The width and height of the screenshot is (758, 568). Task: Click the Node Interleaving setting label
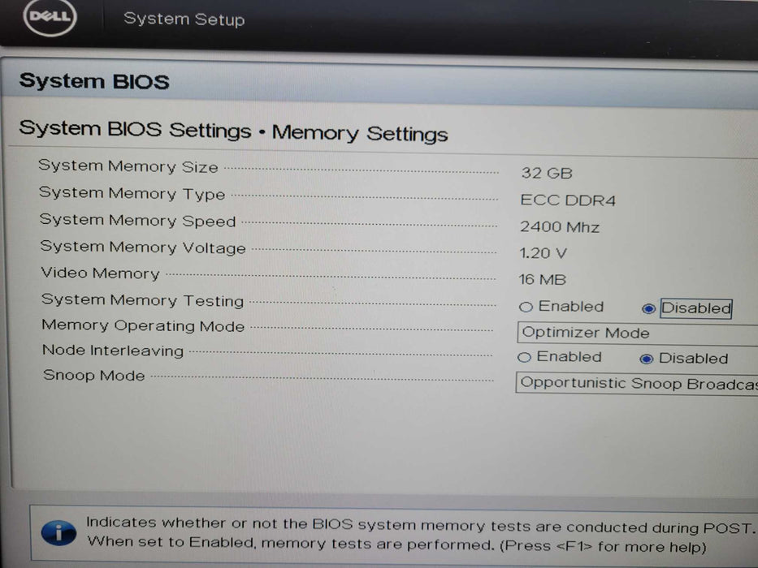click(113, 351)
